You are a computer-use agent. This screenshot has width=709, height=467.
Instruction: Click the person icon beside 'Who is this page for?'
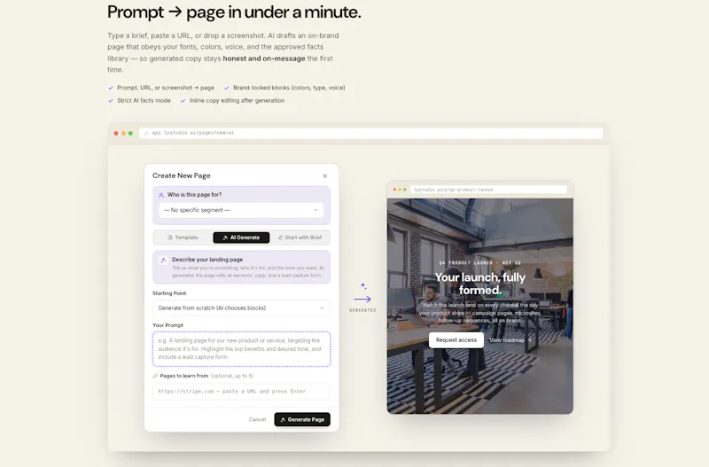tap(161, 195)
